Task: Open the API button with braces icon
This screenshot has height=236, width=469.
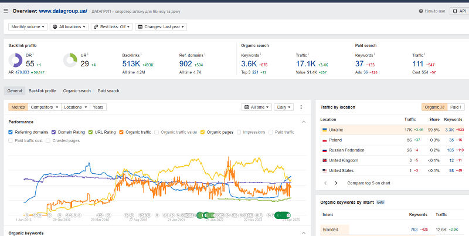Action: click(459, 11)
